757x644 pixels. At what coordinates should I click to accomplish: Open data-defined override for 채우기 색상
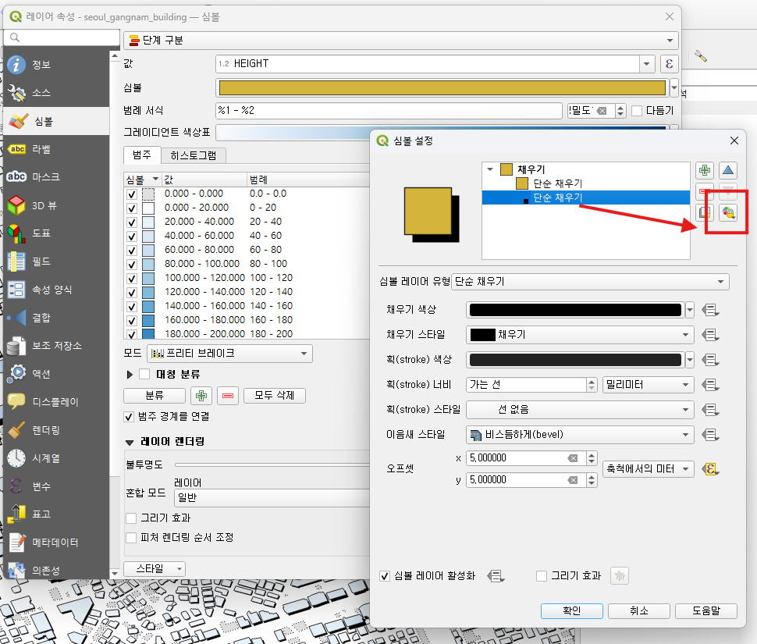[710, 310]
